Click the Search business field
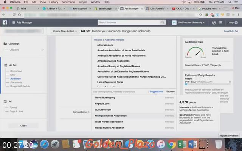The height and width of the screenshot is (151, 242). pyautogui.click(x=129, y=22)
